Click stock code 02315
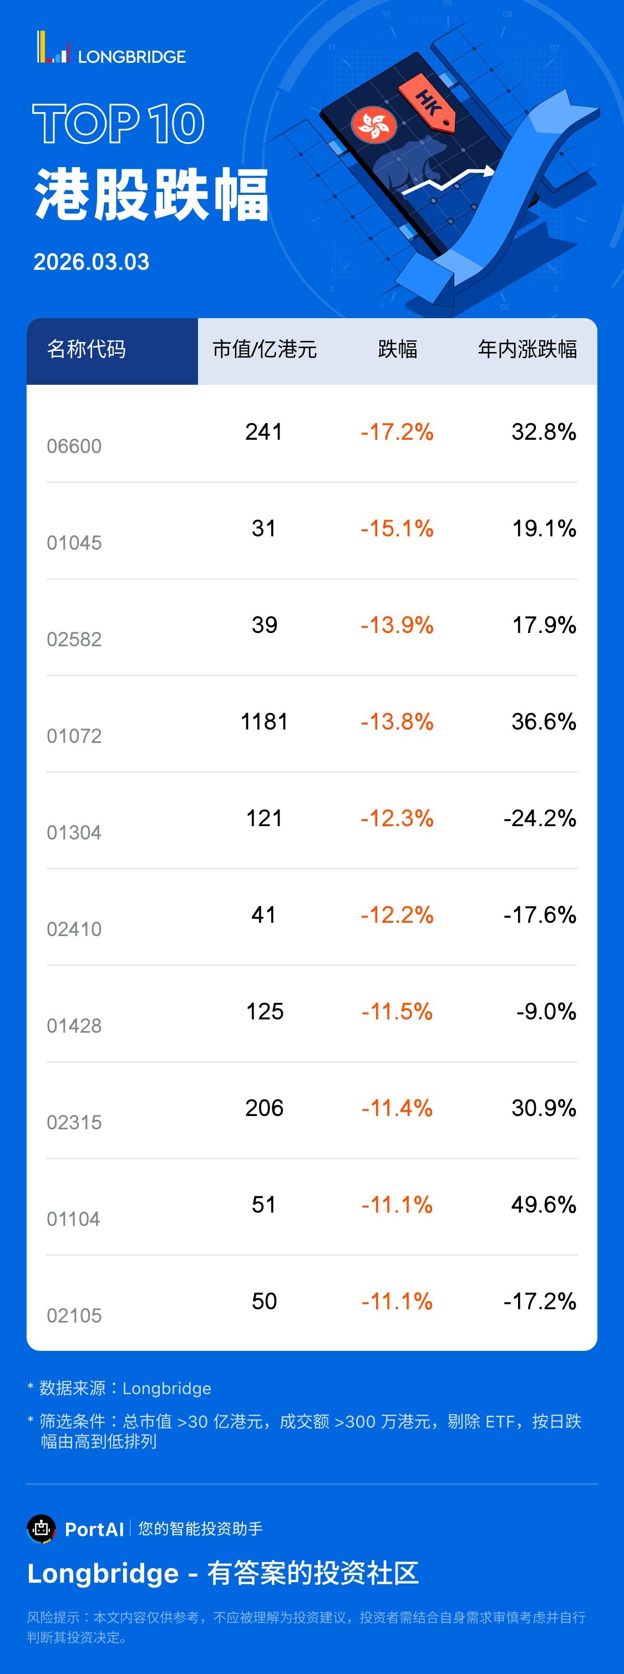The width and height of the screenshot is (624, 1674). tap(74, 1122)
